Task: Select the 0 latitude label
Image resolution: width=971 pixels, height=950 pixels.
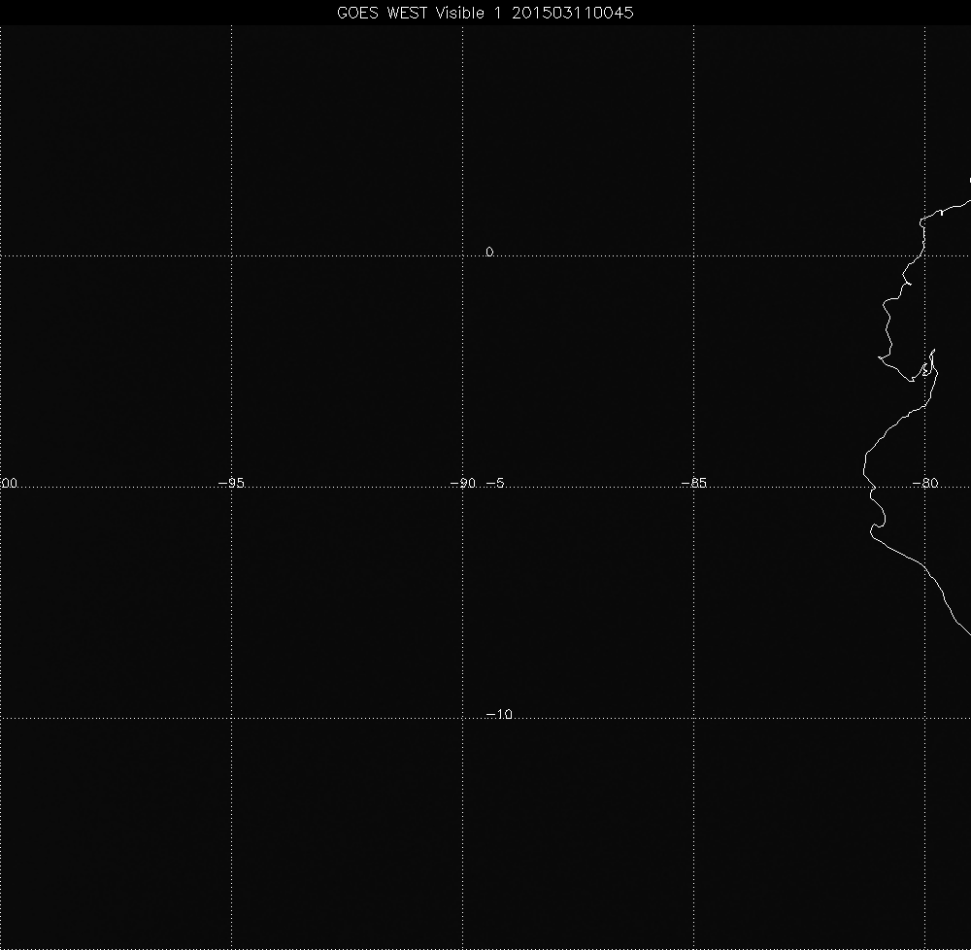Action: coord(489,252)
